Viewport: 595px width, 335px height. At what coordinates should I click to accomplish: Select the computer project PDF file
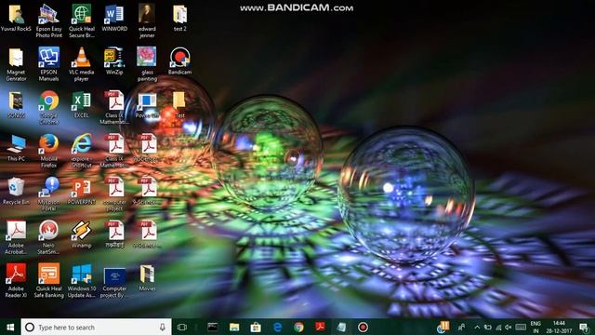[x=114, y=194]
